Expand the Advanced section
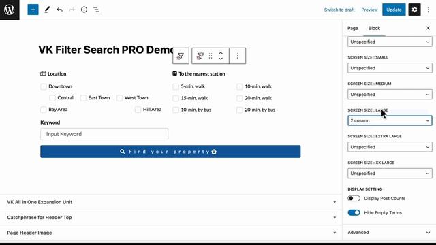Image resolution: width=436 pixels, height=245 pixels. (389, 233)
